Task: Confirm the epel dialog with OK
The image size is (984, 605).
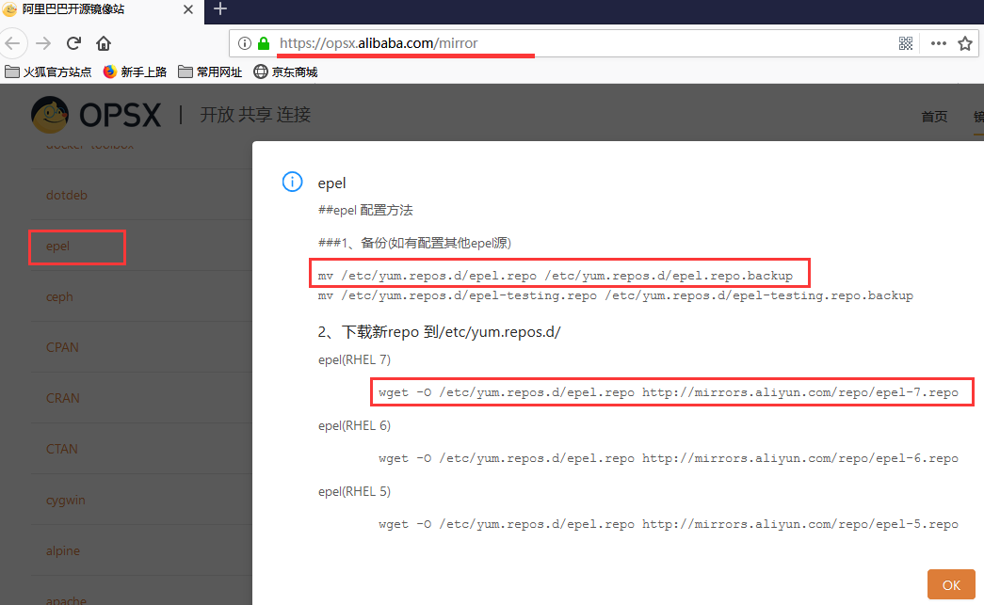Action: [x=951, y=584]
